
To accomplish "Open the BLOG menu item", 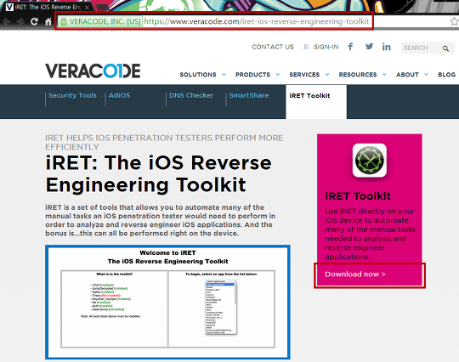I will tap(446, 75).
